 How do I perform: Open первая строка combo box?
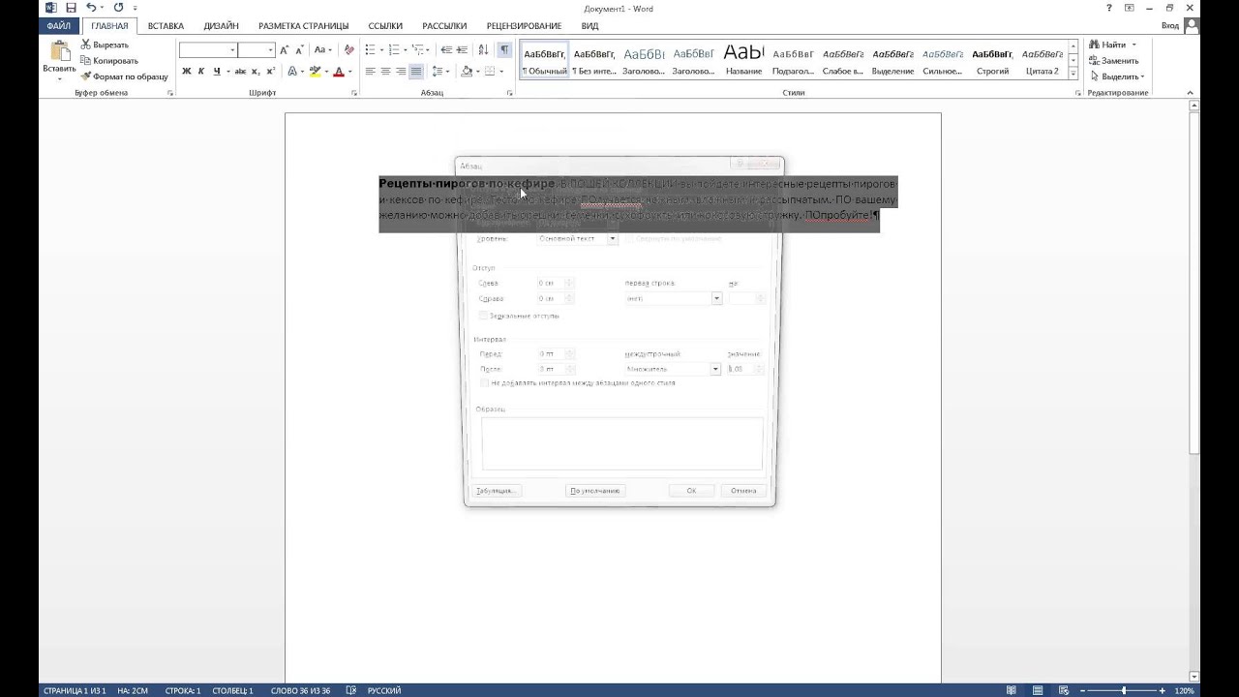(x=673, y=298)
